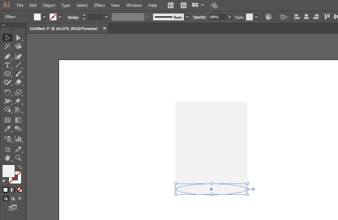Open the Effect menu
This screenshot has height=220, width=338.
99,5
